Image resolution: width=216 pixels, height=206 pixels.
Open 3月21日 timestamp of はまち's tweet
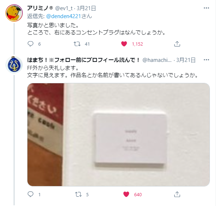click(186, 60)
